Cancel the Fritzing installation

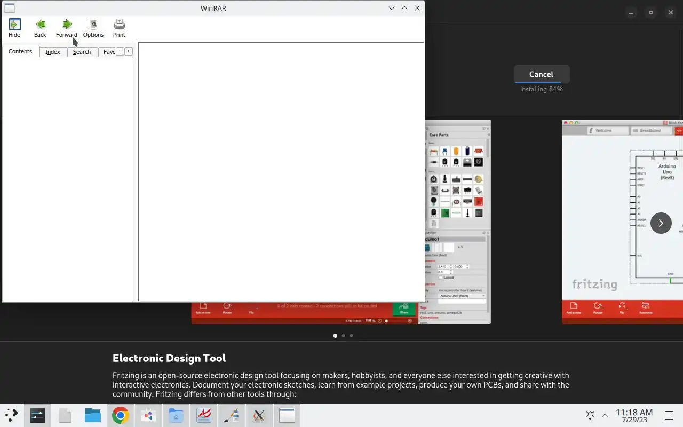pyautogui.click(x=542, y=74)
